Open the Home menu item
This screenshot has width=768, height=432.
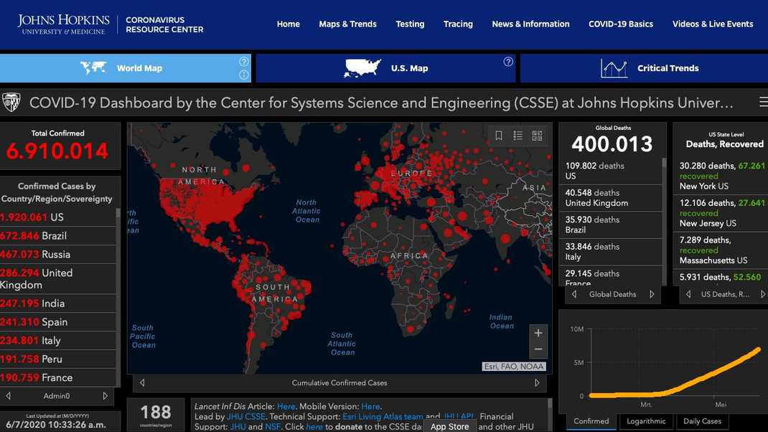[288, 24]
